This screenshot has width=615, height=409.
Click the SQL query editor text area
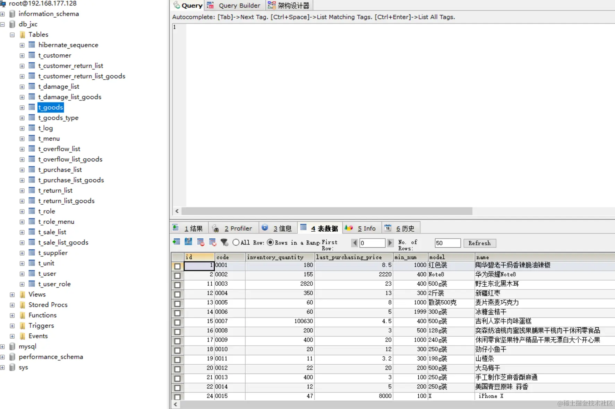coord(400,115)
